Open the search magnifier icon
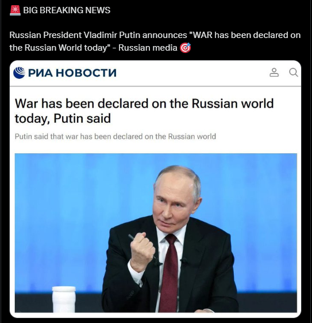Image resolution: width=312 pixels, height=323 pixels. pos(293,73)
